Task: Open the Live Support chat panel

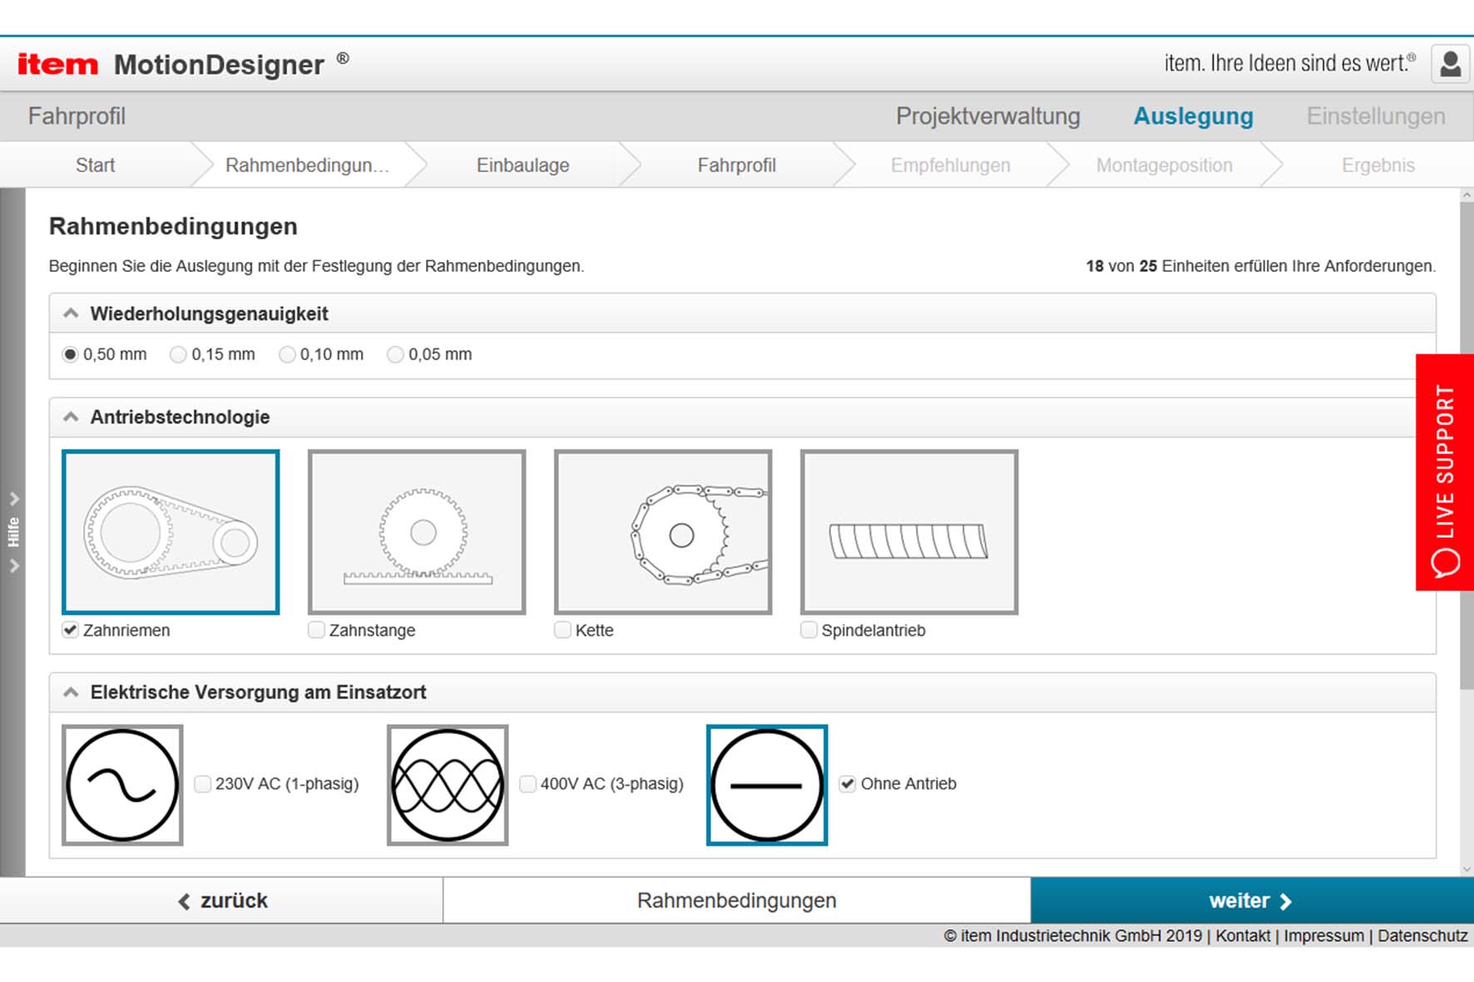Action: coord(1444,472)
